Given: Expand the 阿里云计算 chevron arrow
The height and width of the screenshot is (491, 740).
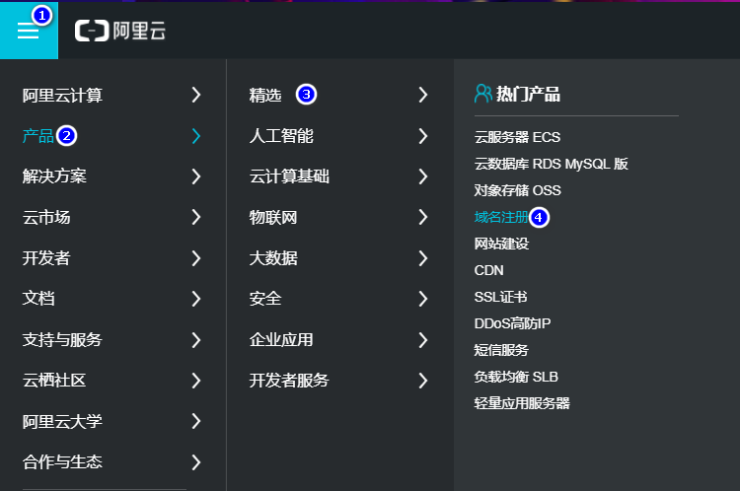Looking at the screenshot, I should point(196,96).
